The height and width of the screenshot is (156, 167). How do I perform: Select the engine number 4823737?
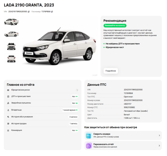127,104
